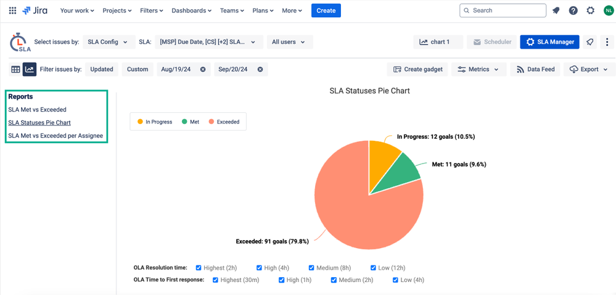The width and height of the screenshot is (616, 295).
Task: Toggle the Exceeded legend item
Action: point(224,122)
